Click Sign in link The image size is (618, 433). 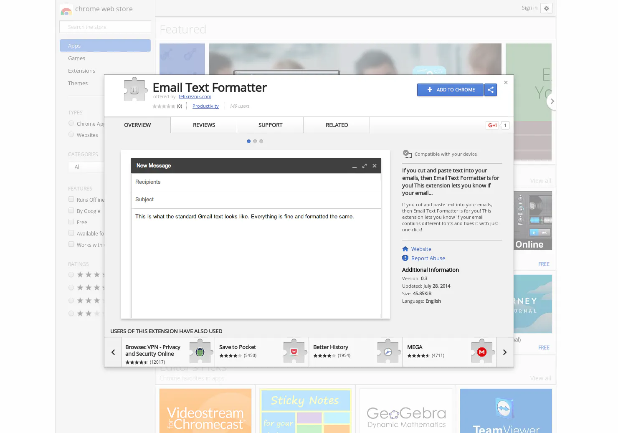529,8
